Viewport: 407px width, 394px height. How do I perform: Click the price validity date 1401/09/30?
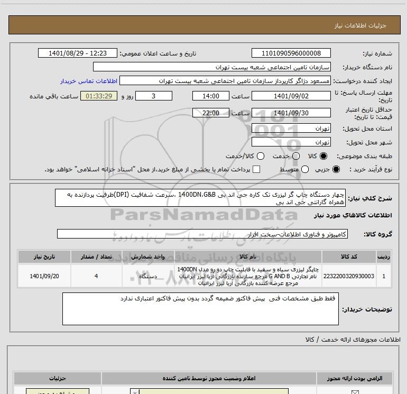coord(291,113)
